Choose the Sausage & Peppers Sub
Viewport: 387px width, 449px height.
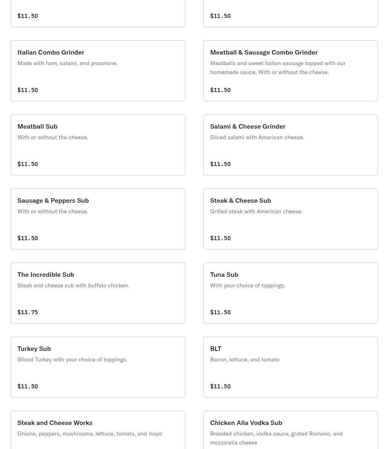(x=98, y=219)
